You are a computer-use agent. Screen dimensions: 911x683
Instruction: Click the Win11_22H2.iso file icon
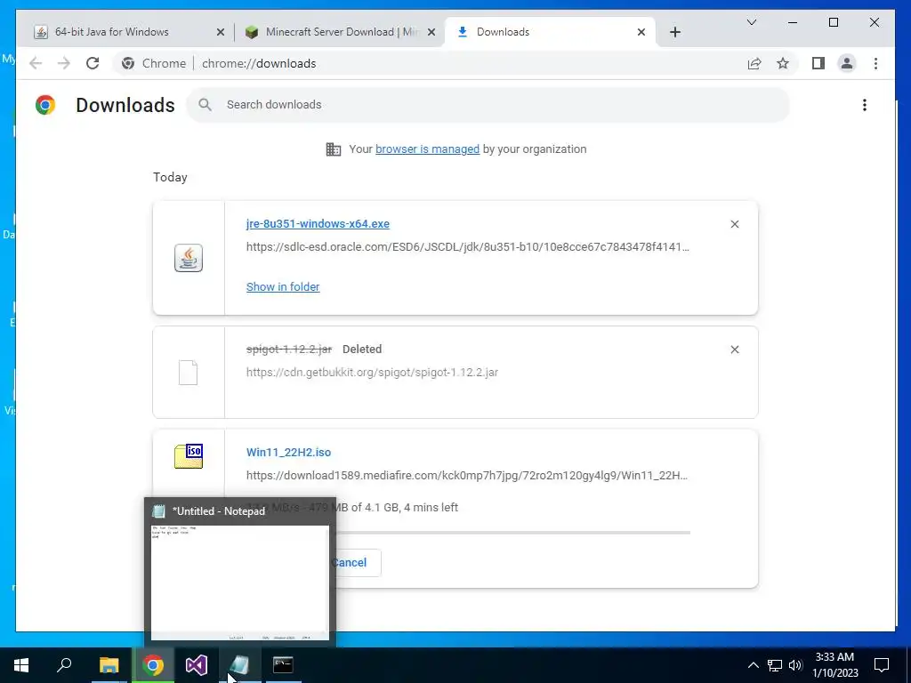coord(189,456)
